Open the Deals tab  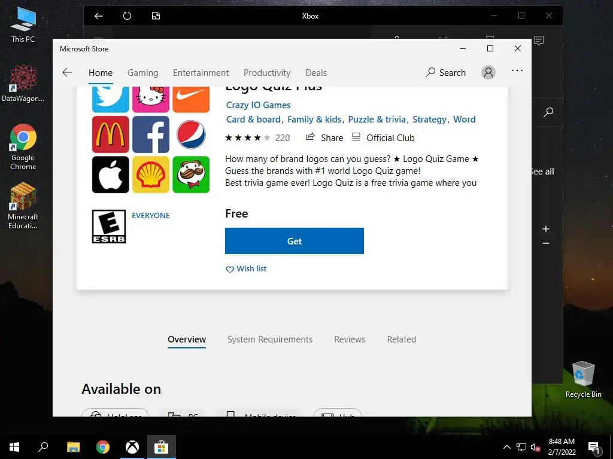(x=316, y=73)
